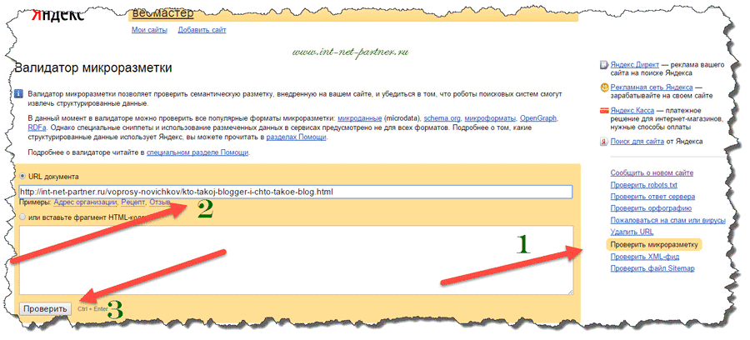This screenshot has height=340, width=750.
Task: Open Проверить ответ сервера
Action: 652,197
